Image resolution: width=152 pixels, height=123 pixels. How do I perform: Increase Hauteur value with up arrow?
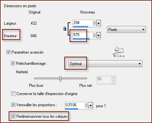(x=94, y=34)
